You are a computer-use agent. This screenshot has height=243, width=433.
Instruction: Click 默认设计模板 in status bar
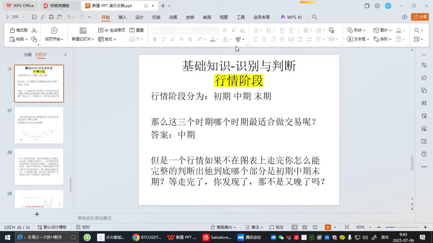tap(52, 227)
